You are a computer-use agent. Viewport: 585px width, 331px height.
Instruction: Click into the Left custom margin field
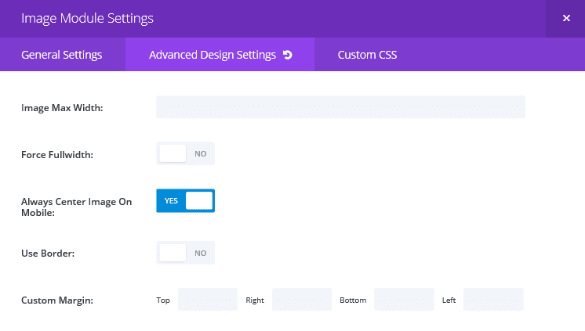[x=493, y=300]
